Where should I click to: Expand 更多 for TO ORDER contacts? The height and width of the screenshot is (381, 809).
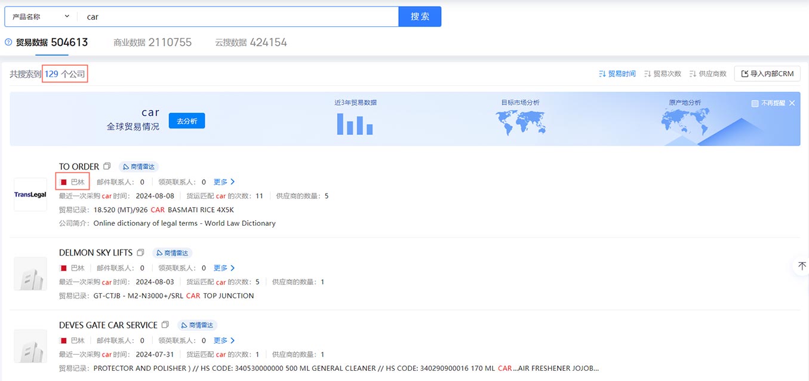click(224, 182)
